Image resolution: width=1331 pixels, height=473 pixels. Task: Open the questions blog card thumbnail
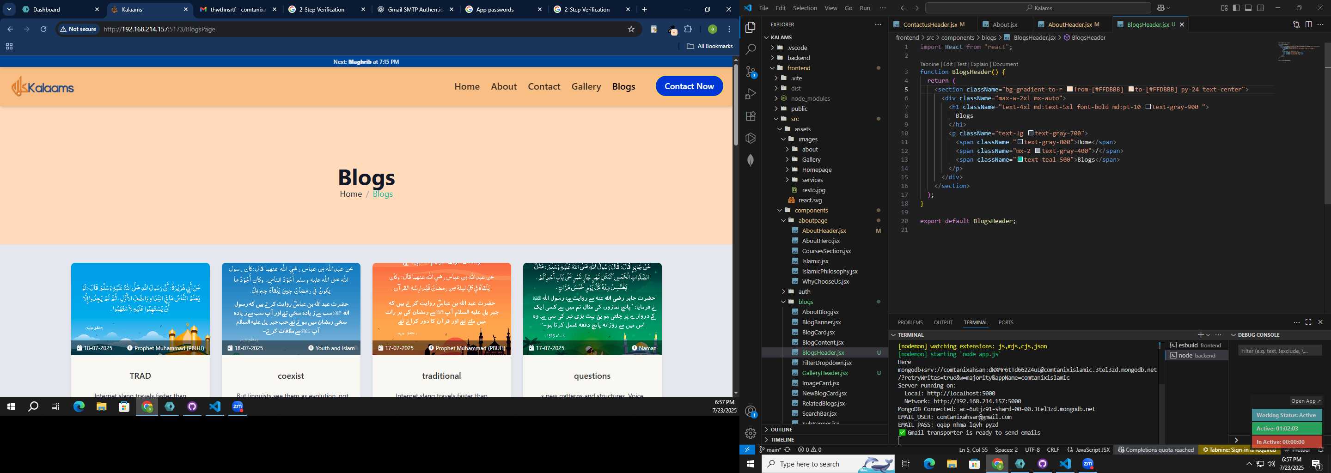592,309
